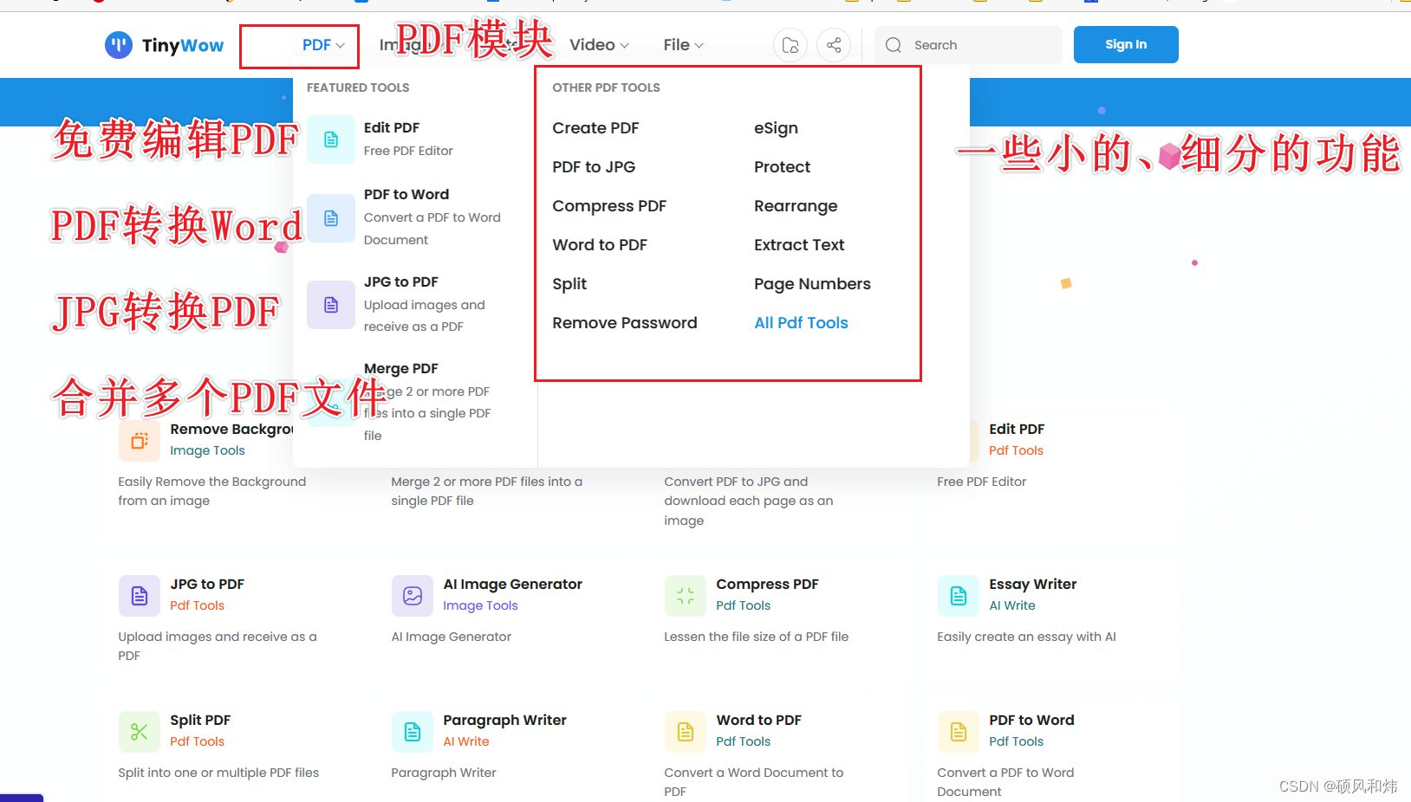Expand the Video dropdown menu
The width and height of the screenshot is (1411, 802).
click(x=599, y=45)
